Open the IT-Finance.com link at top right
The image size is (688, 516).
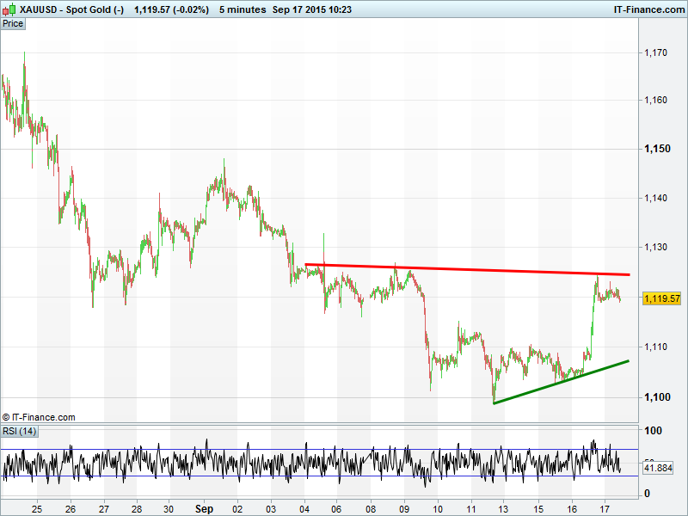pos(647,9)
